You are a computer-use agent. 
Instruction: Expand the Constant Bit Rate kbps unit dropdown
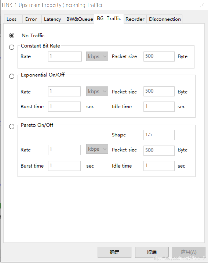(x=97, y=56)
